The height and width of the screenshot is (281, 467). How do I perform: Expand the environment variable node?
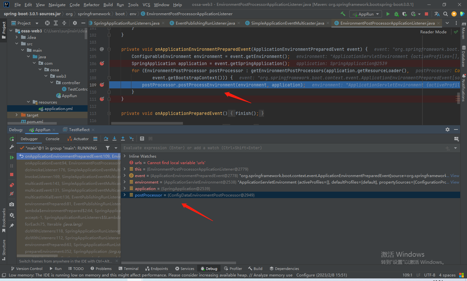(x=125, y=182)
